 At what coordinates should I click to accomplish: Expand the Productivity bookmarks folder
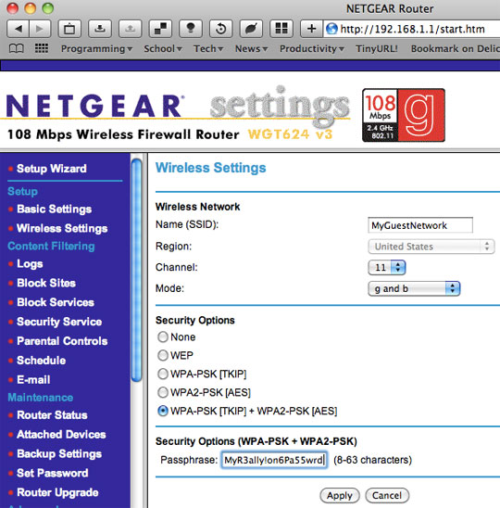point(312,48)
